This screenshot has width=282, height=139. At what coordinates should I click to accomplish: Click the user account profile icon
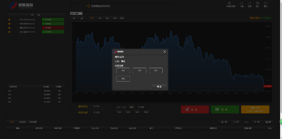229,3
